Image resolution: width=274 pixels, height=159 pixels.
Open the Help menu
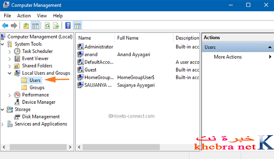[x=58, y=16]
